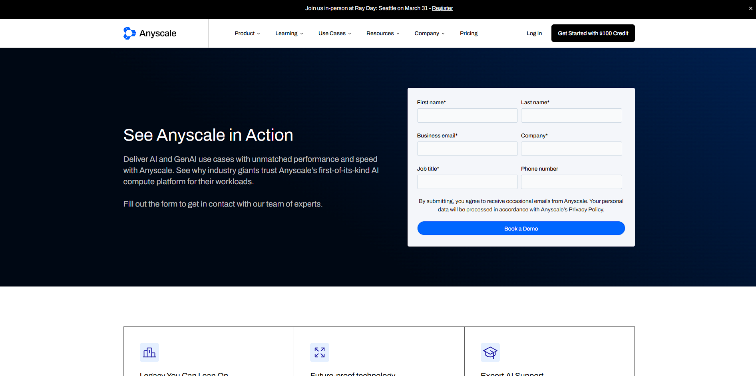
Task: Focus the Company input field
Action: tap(571, 149)
